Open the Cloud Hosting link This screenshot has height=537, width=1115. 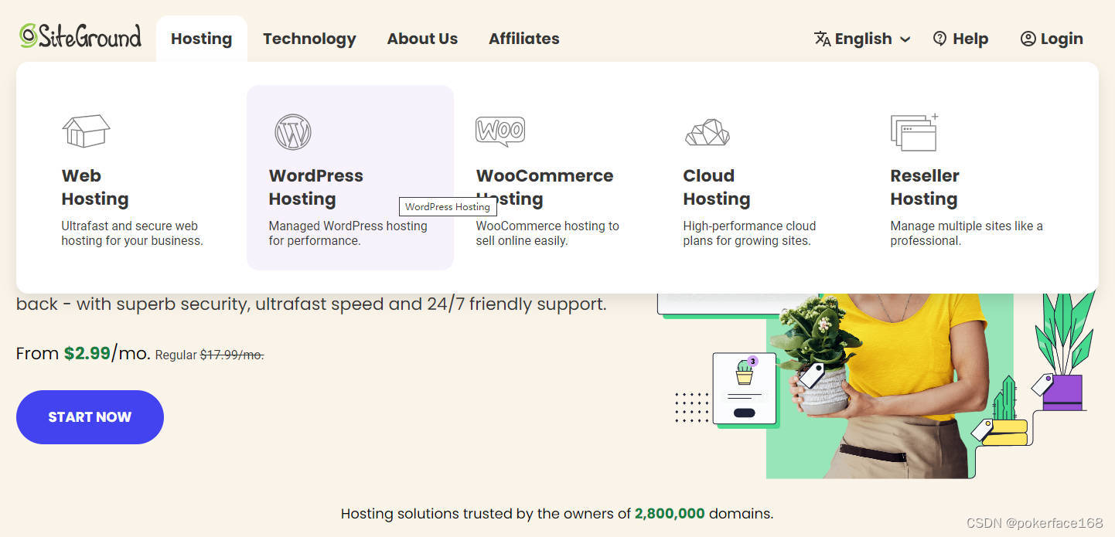click(716, 187)
